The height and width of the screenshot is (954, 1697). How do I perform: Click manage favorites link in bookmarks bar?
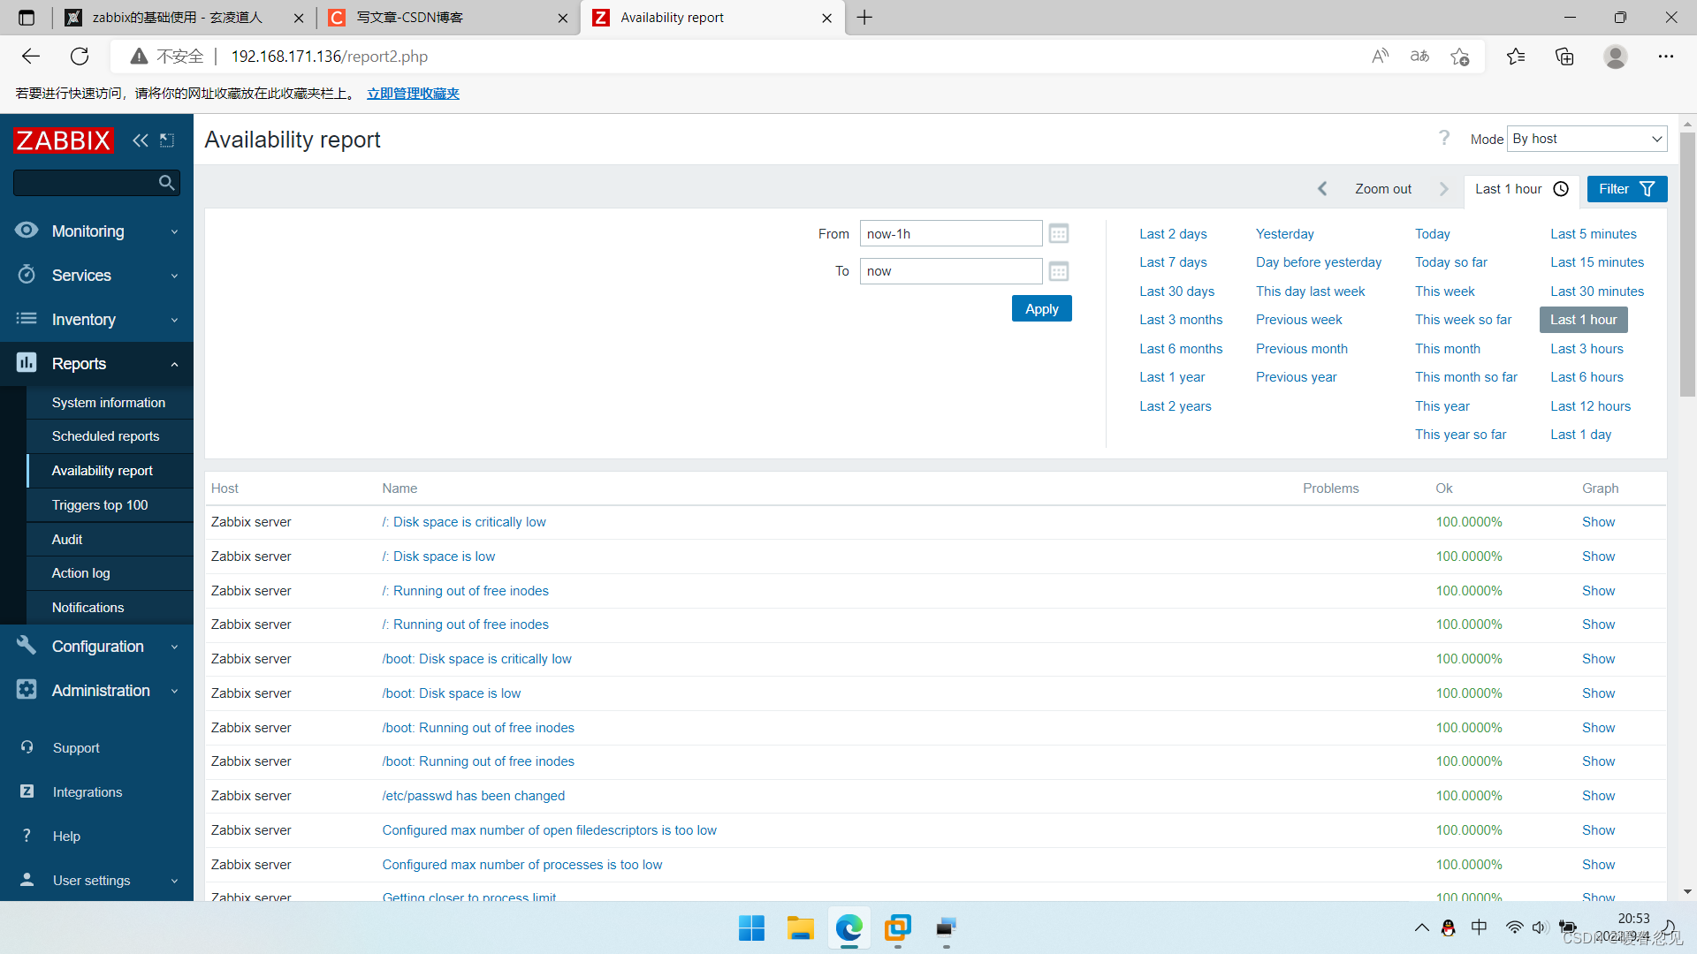click(x=413, y=94)
